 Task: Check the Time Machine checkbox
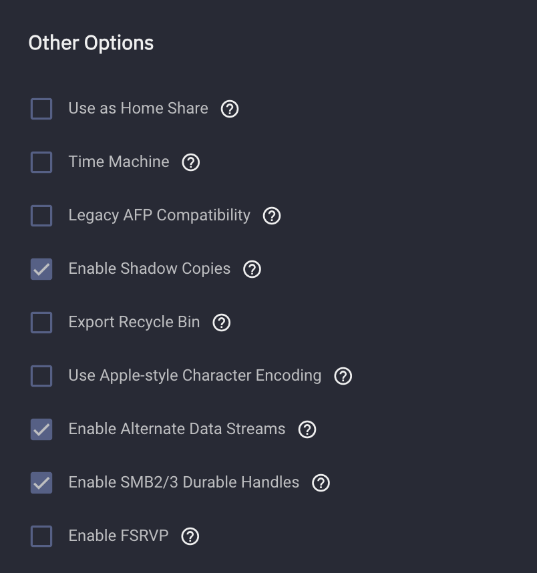[x=41, y=162]
